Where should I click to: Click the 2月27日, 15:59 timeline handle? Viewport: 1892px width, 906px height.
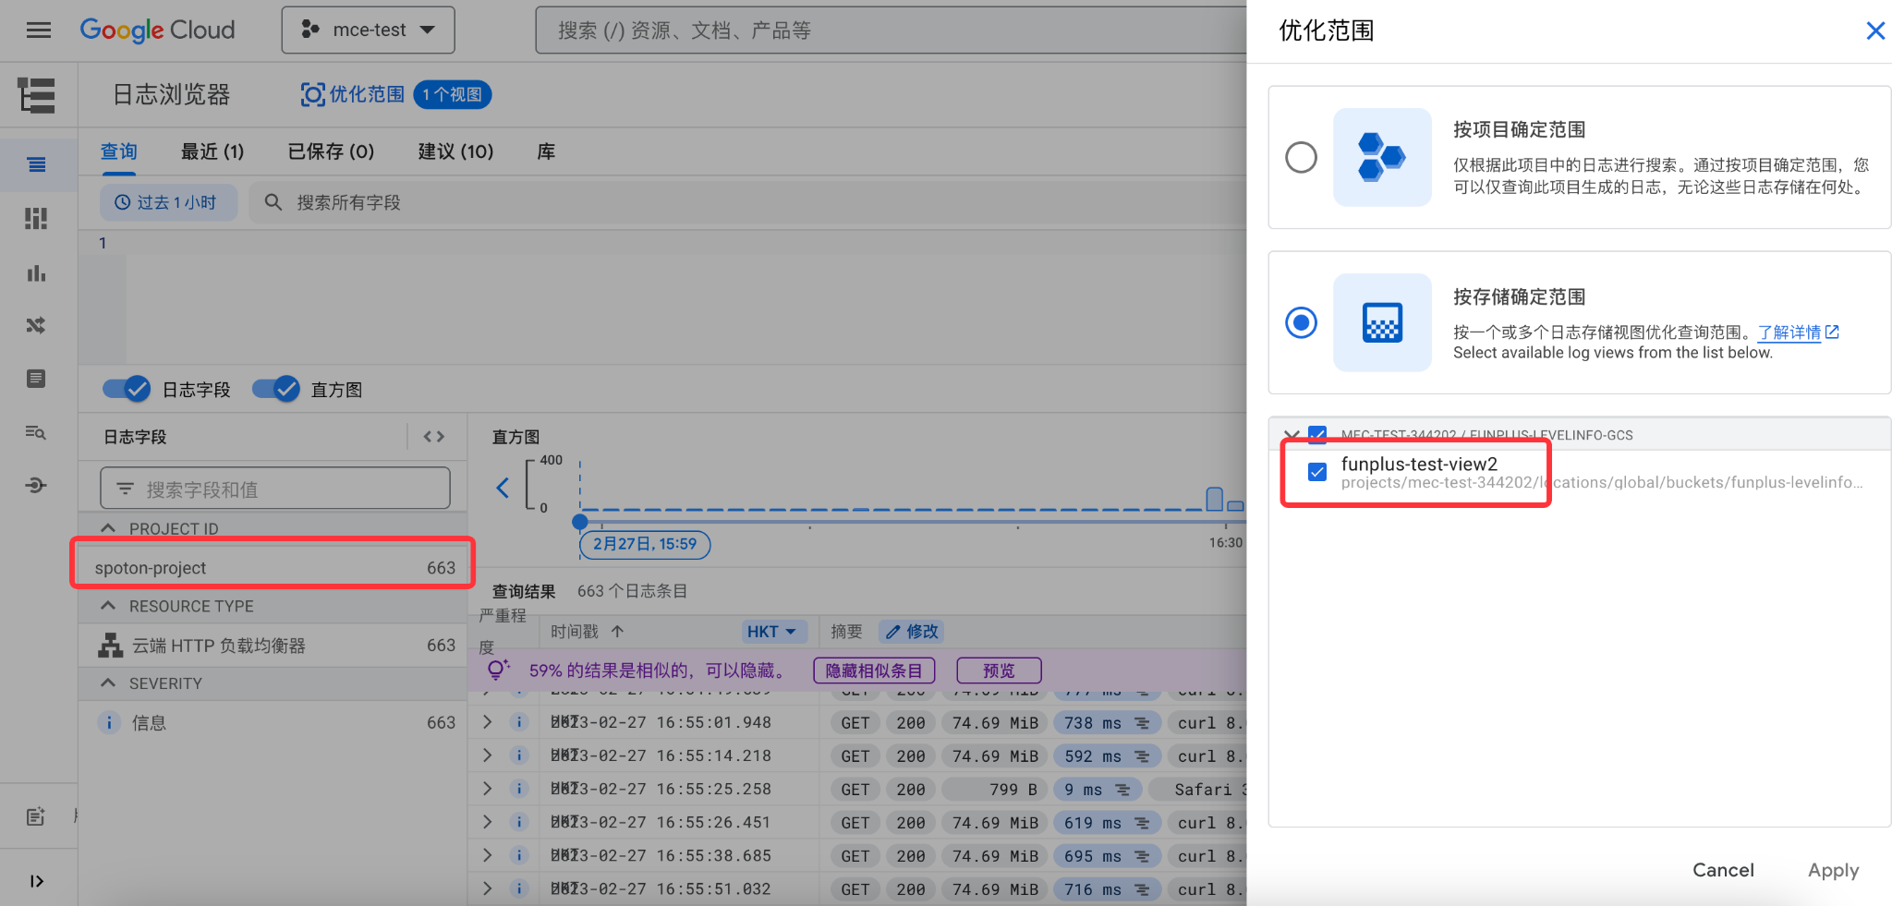(x=645, y=544)
